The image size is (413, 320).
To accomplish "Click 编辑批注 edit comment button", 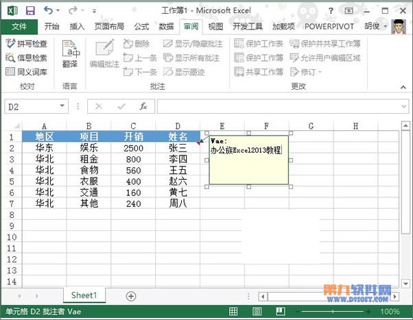I will click(104, 53).
